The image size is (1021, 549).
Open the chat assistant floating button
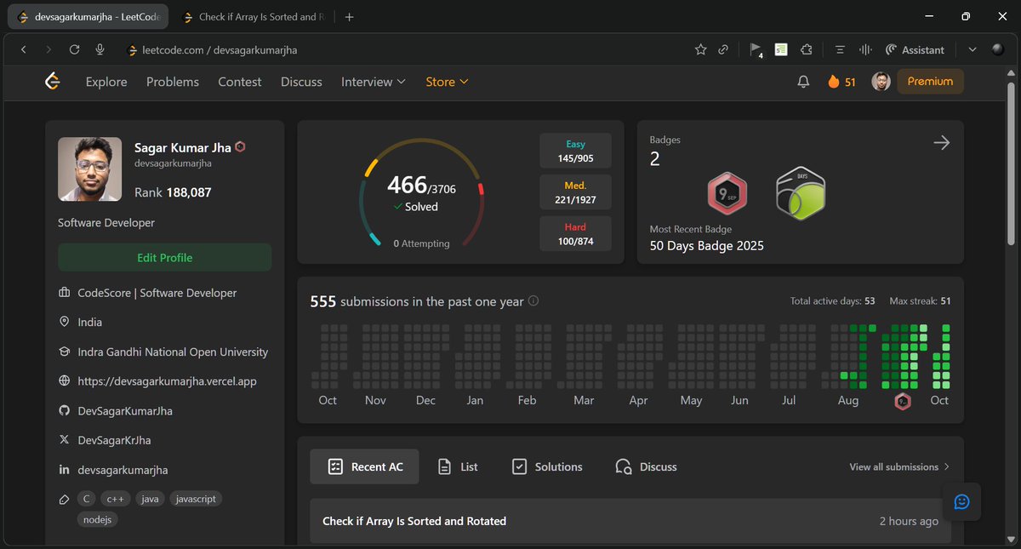click(x=961, y=501)
